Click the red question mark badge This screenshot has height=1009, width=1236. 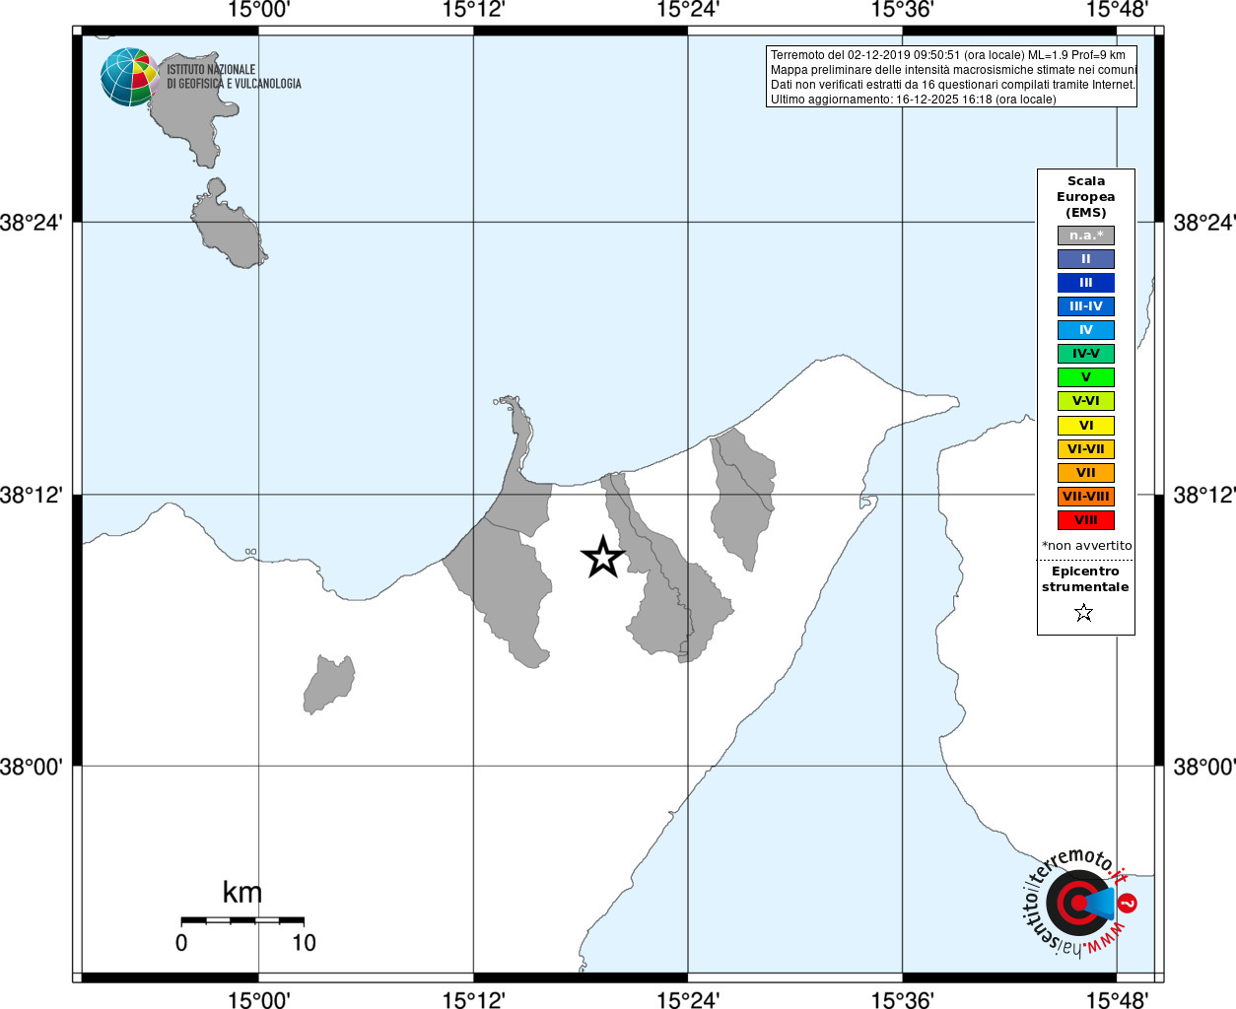1129,903
